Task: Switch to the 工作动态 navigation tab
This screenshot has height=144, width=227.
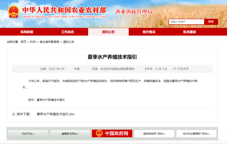Action: point(68,32)
